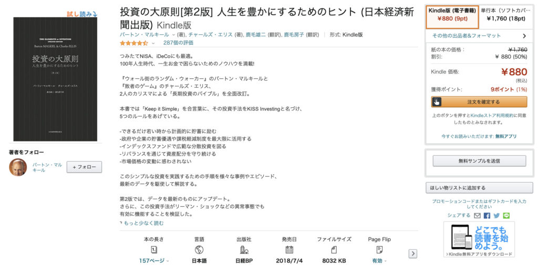
Task: Click the 著者をフォロー heading
Action: (x=26, y=152)
